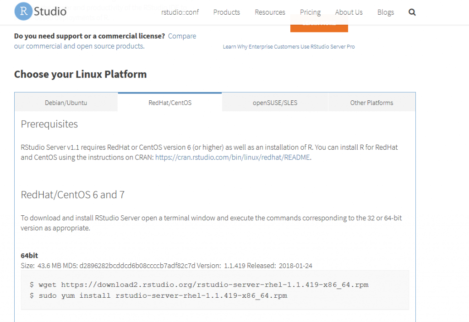This screenshot has width=469, height=322.
Task: Select the RedHat/CentOS tab
Action: coord(170,103)
